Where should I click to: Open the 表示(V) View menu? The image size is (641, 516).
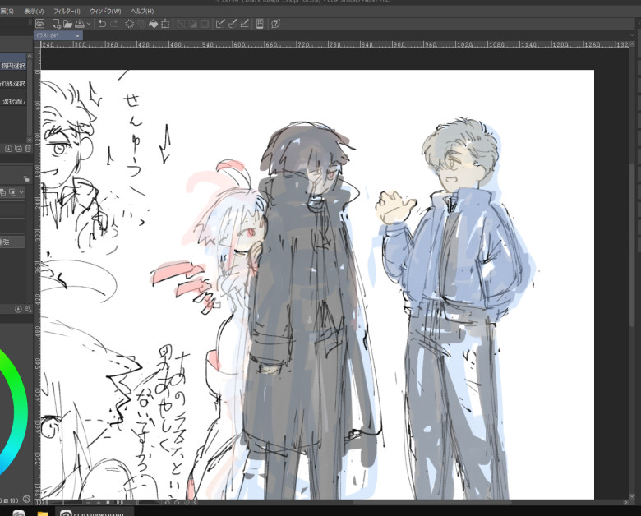(x=34, y=11)
